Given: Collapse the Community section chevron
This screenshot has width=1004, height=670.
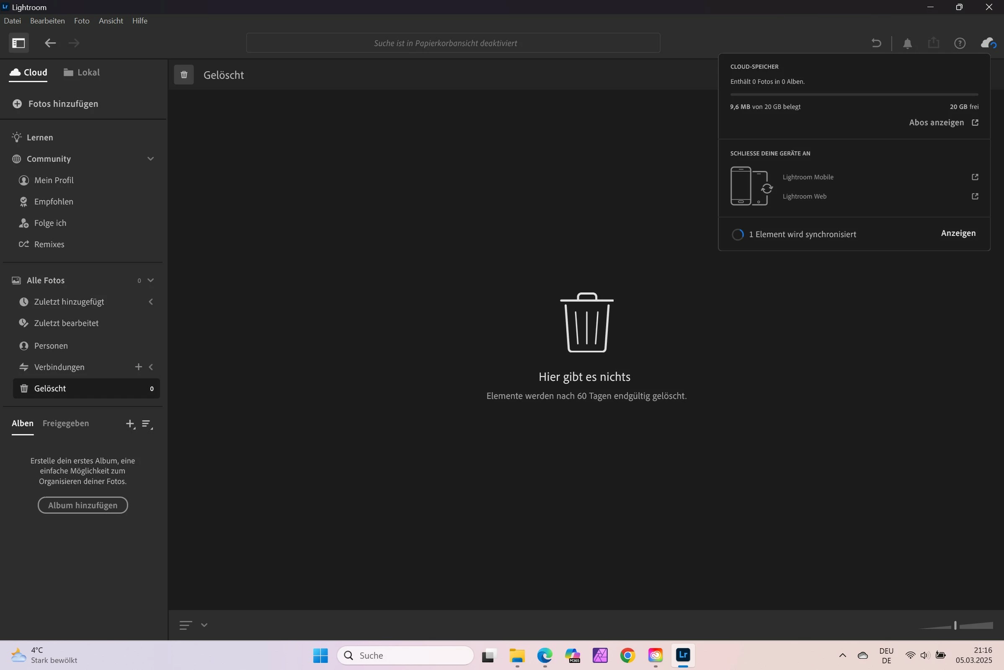Looking at the screenshot, I should [x=150, y=158].
